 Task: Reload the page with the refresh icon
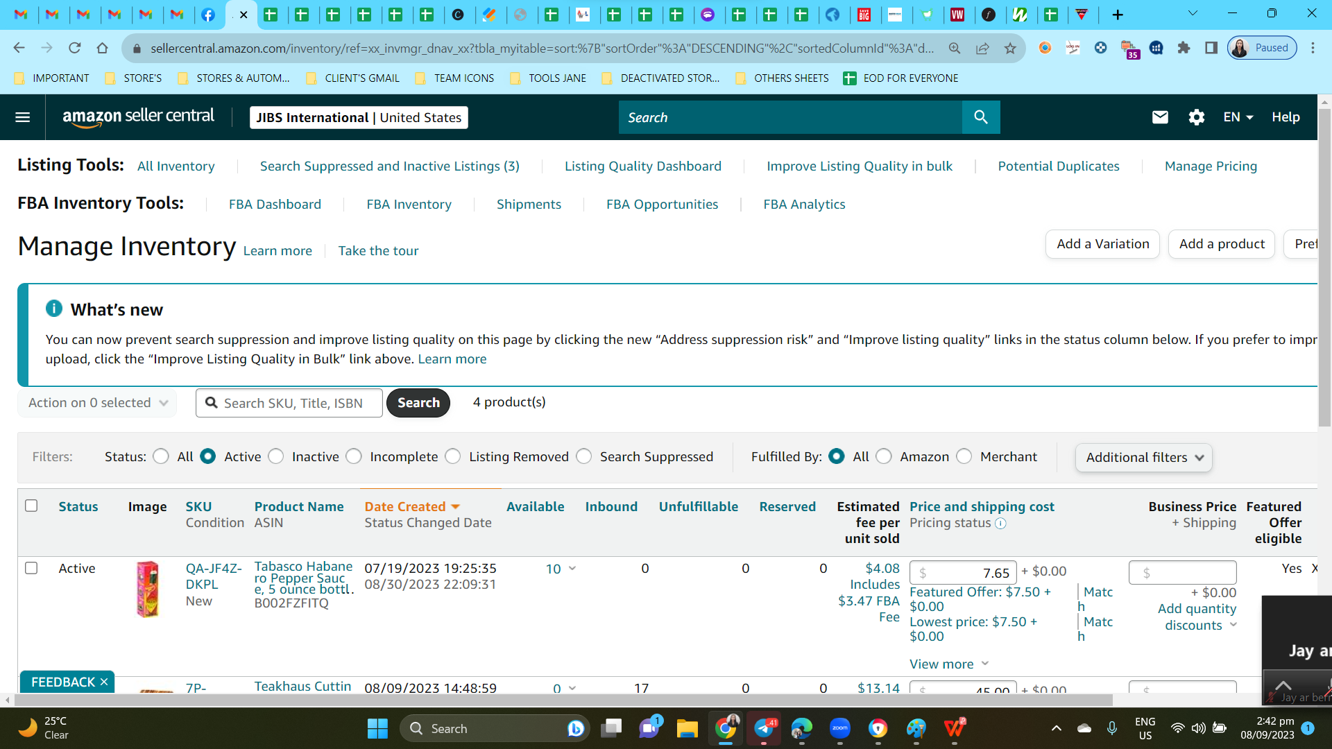pyautogui.click(x=75, y=48)
